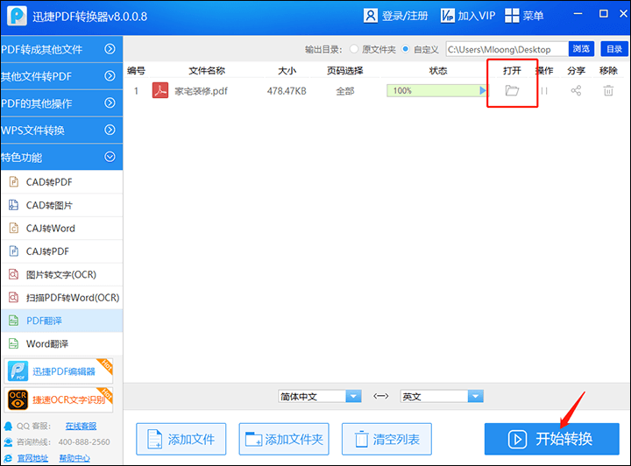The height and width of the screenshot is (466, 631).
Task: Click play arrow at progress bar end
Action: pyautogui.click(x=483, y=90)
